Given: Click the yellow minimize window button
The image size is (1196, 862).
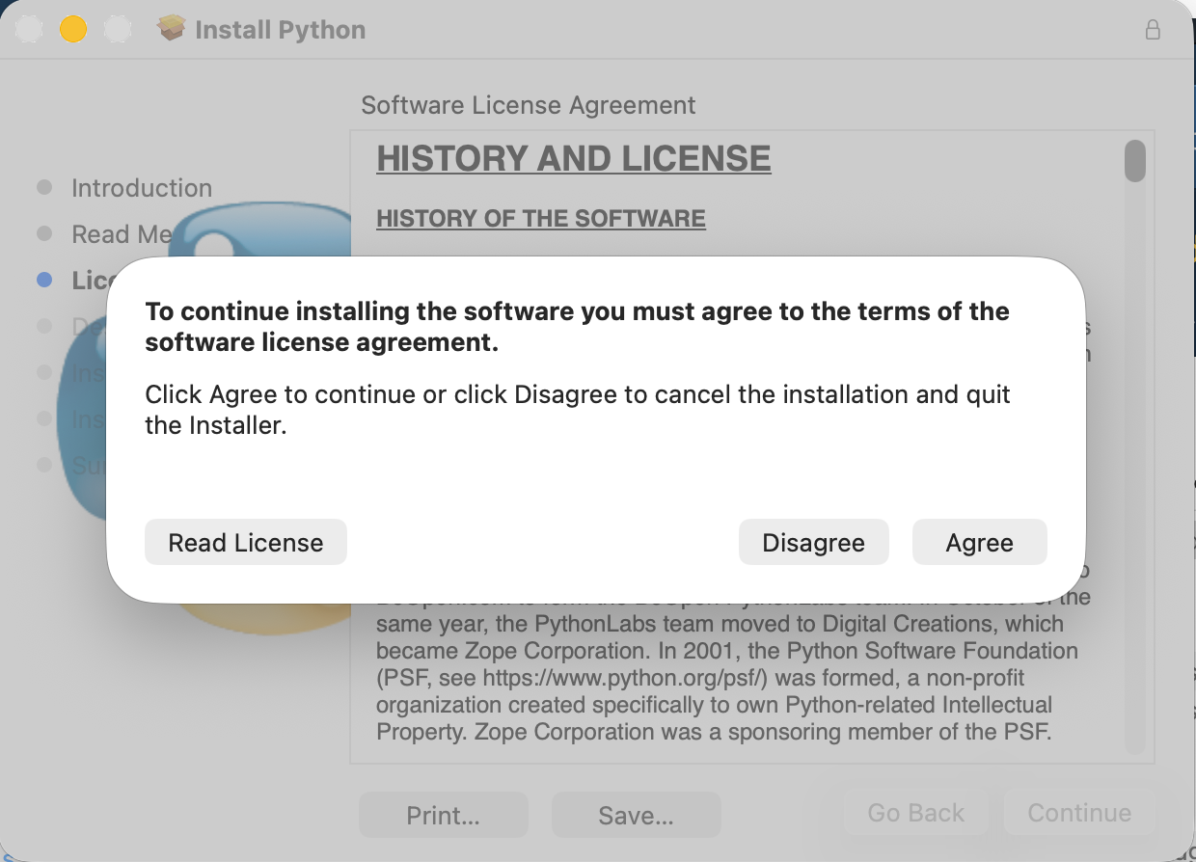Looking at the screenshot, I should pyautogui.click(x=73, y=30).
